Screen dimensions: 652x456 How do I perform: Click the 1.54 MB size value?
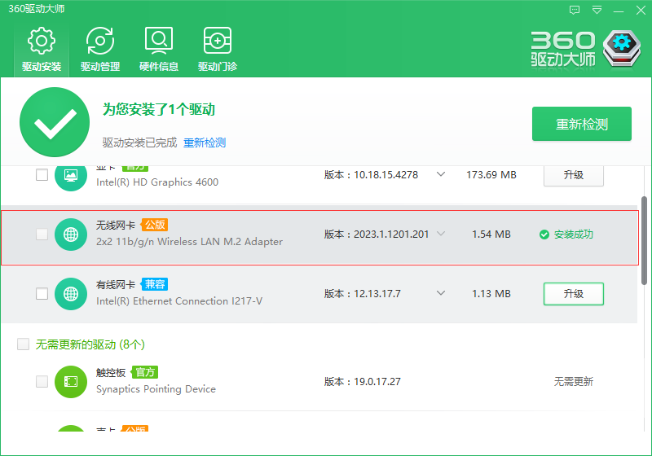[491, 235]
